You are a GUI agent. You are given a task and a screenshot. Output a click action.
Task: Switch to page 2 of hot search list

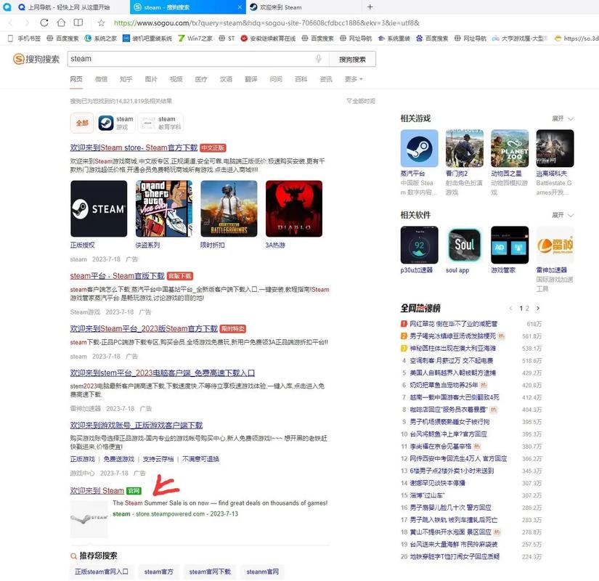[527, 308]
